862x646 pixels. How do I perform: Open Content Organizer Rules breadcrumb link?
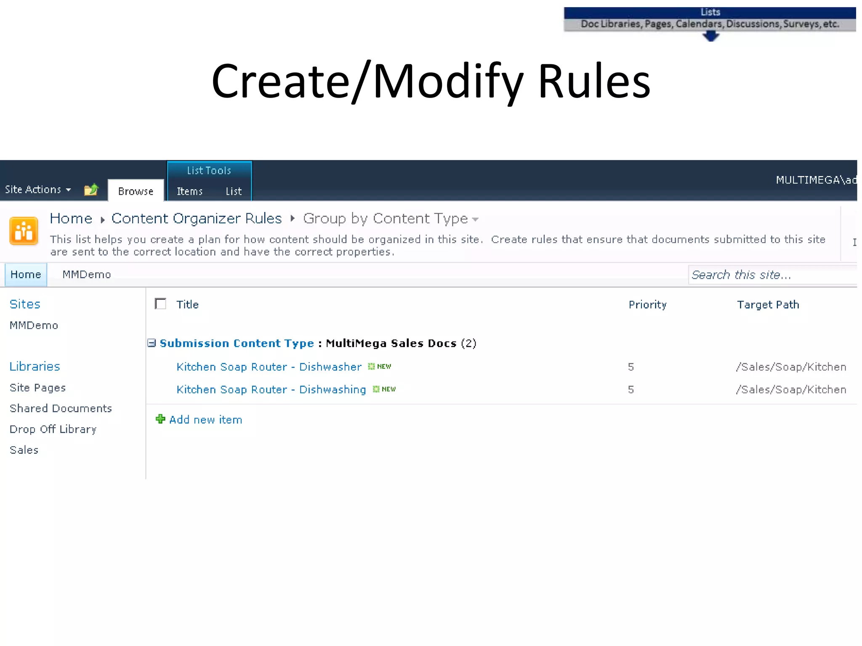tap(197, 219)
